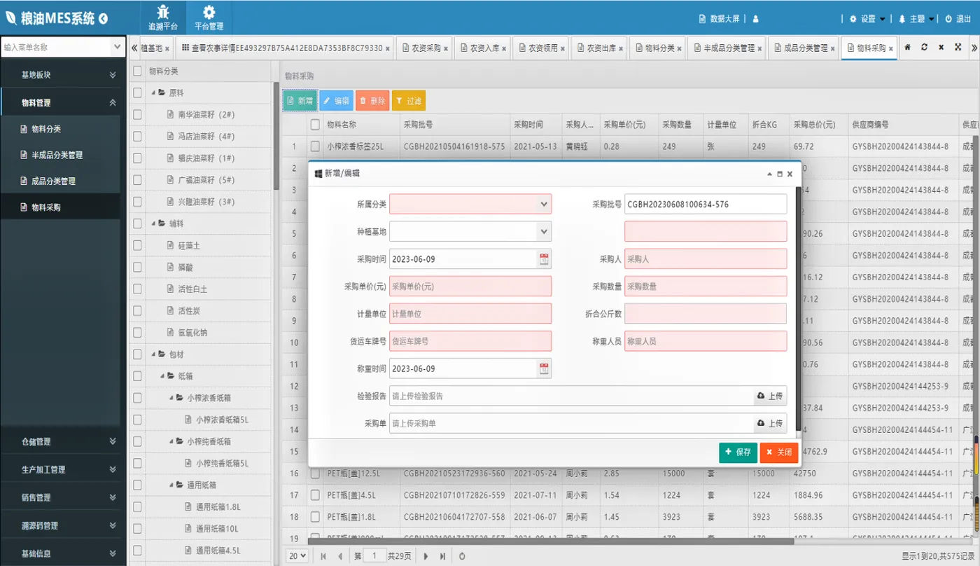Click the blue 编辑 button
The width and height of the screenshot is (980, 566).
coord(336,101)
